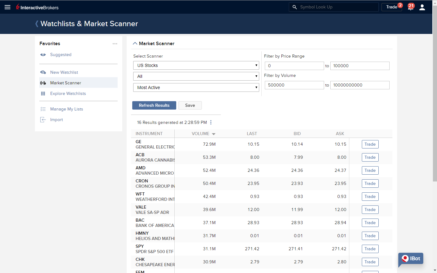Select Suggested in the sidebar
The width and height of the screenshot is (437, 273).
(x=61, y=55)
